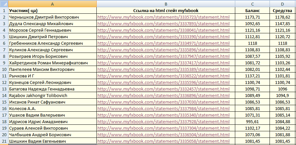Select cell 'Чалбышев Андрей Борисович'
Image resolution: width=296 pixels, height=145 pixels.
(53, 135)
